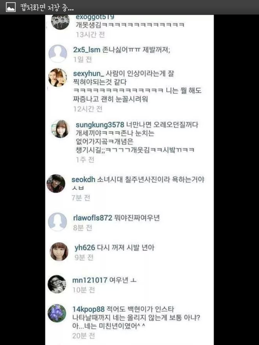
Task: Go to the 2x5_lsm username
Action: click(x=86, y=50)
